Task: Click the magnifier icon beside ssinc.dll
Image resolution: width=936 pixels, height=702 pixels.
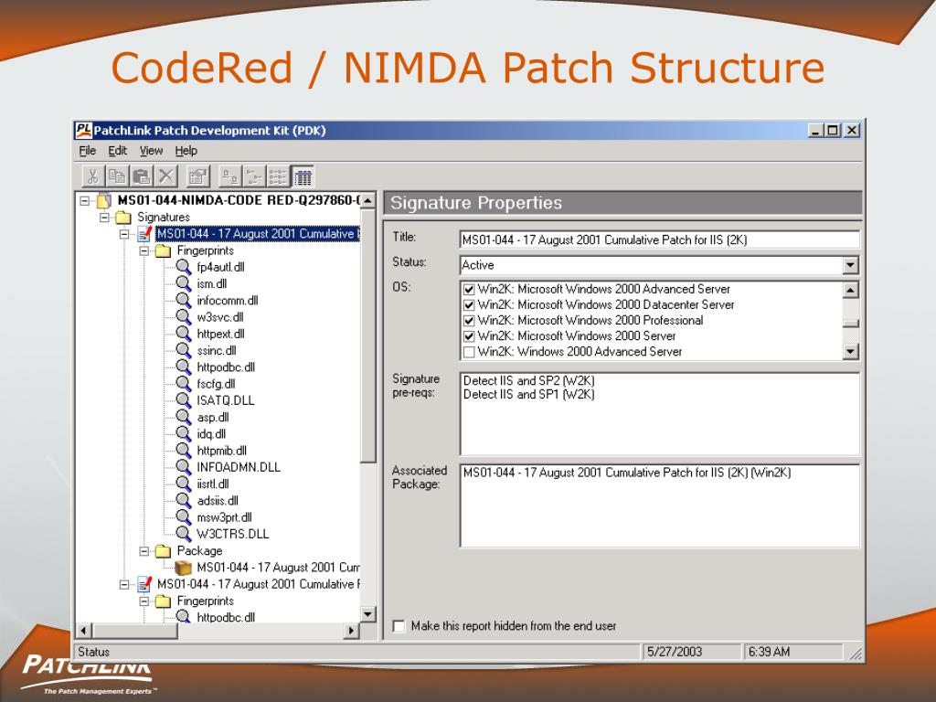Action: coord(183,350)
